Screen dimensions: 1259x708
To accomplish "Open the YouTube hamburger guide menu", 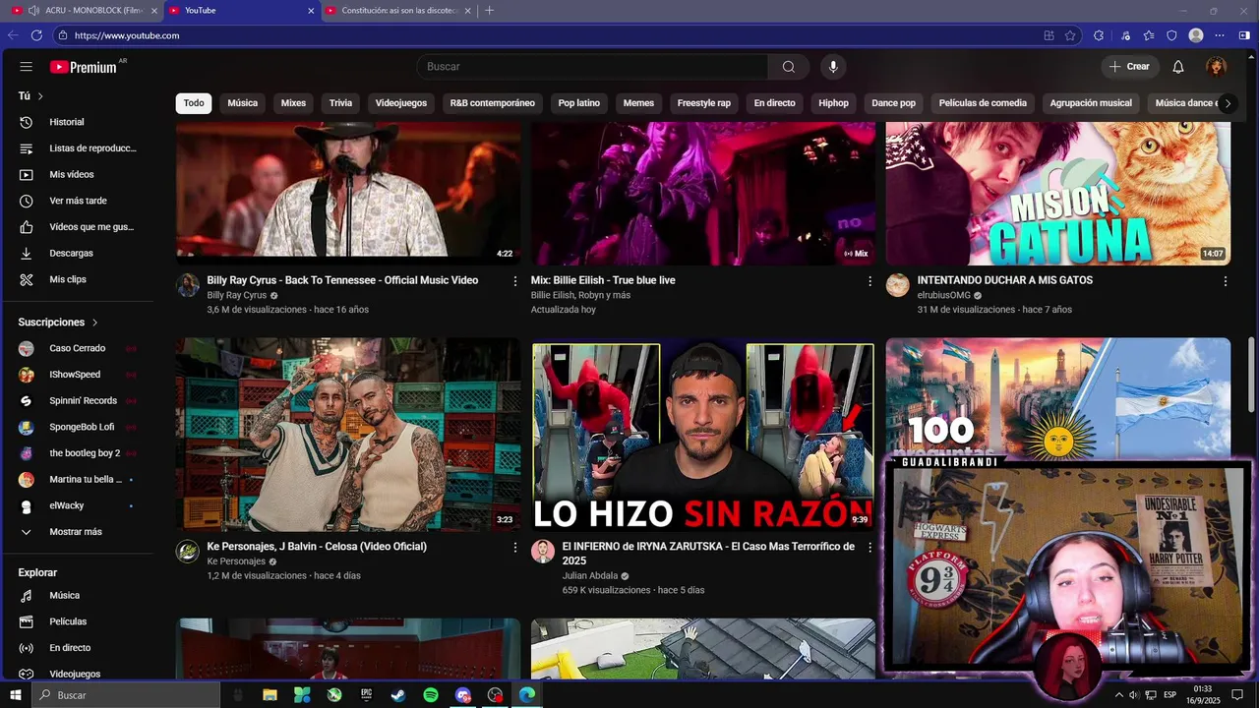I will (27, 67).
